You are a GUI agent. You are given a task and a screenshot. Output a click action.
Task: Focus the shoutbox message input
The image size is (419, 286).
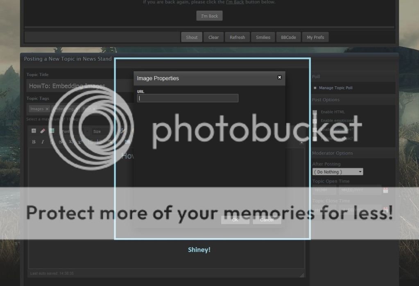click(x=102, y=37)
